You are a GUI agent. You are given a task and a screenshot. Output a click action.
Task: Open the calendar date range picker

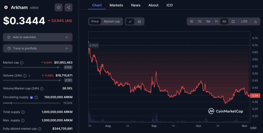click(x=233, y=21)
